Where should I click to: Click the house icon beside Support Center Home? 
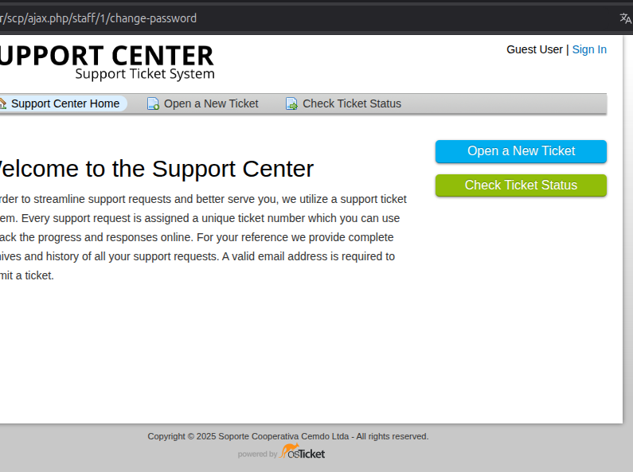[2, 103]
